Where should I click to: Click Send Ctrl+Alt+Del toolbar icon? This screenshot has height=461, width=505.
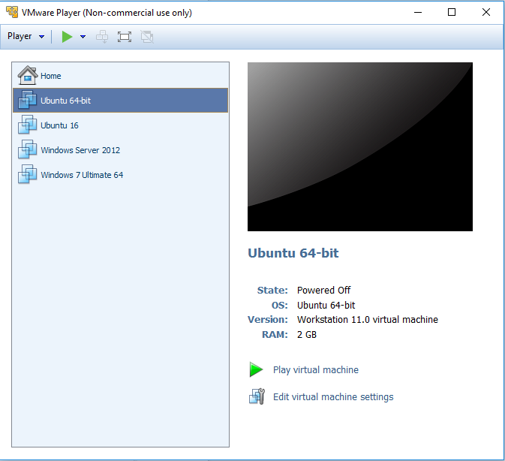click(x=102, y=37)
